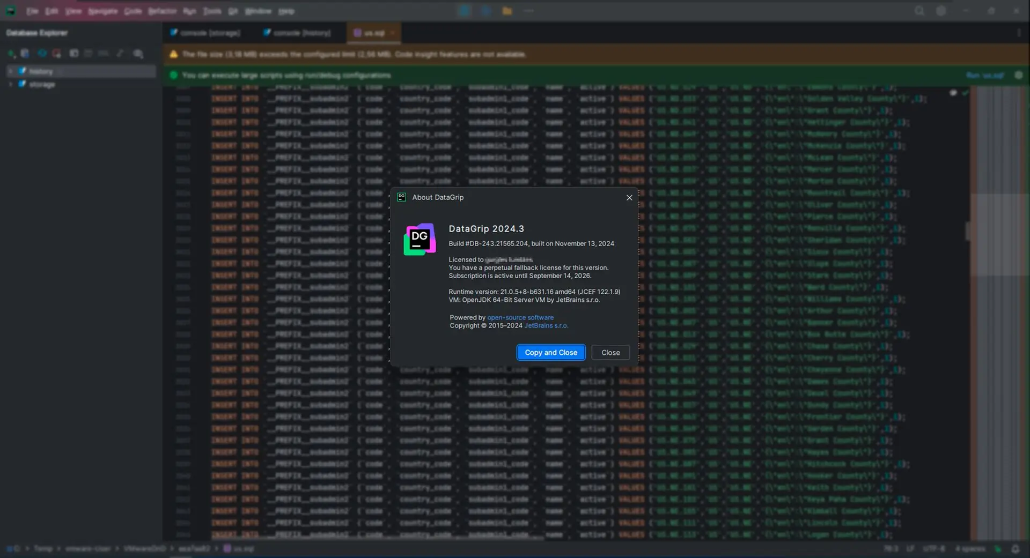The image size is (1030, 558).
Task: Click the search everywhere magnifier icon
Action: [x=919, y=11]
